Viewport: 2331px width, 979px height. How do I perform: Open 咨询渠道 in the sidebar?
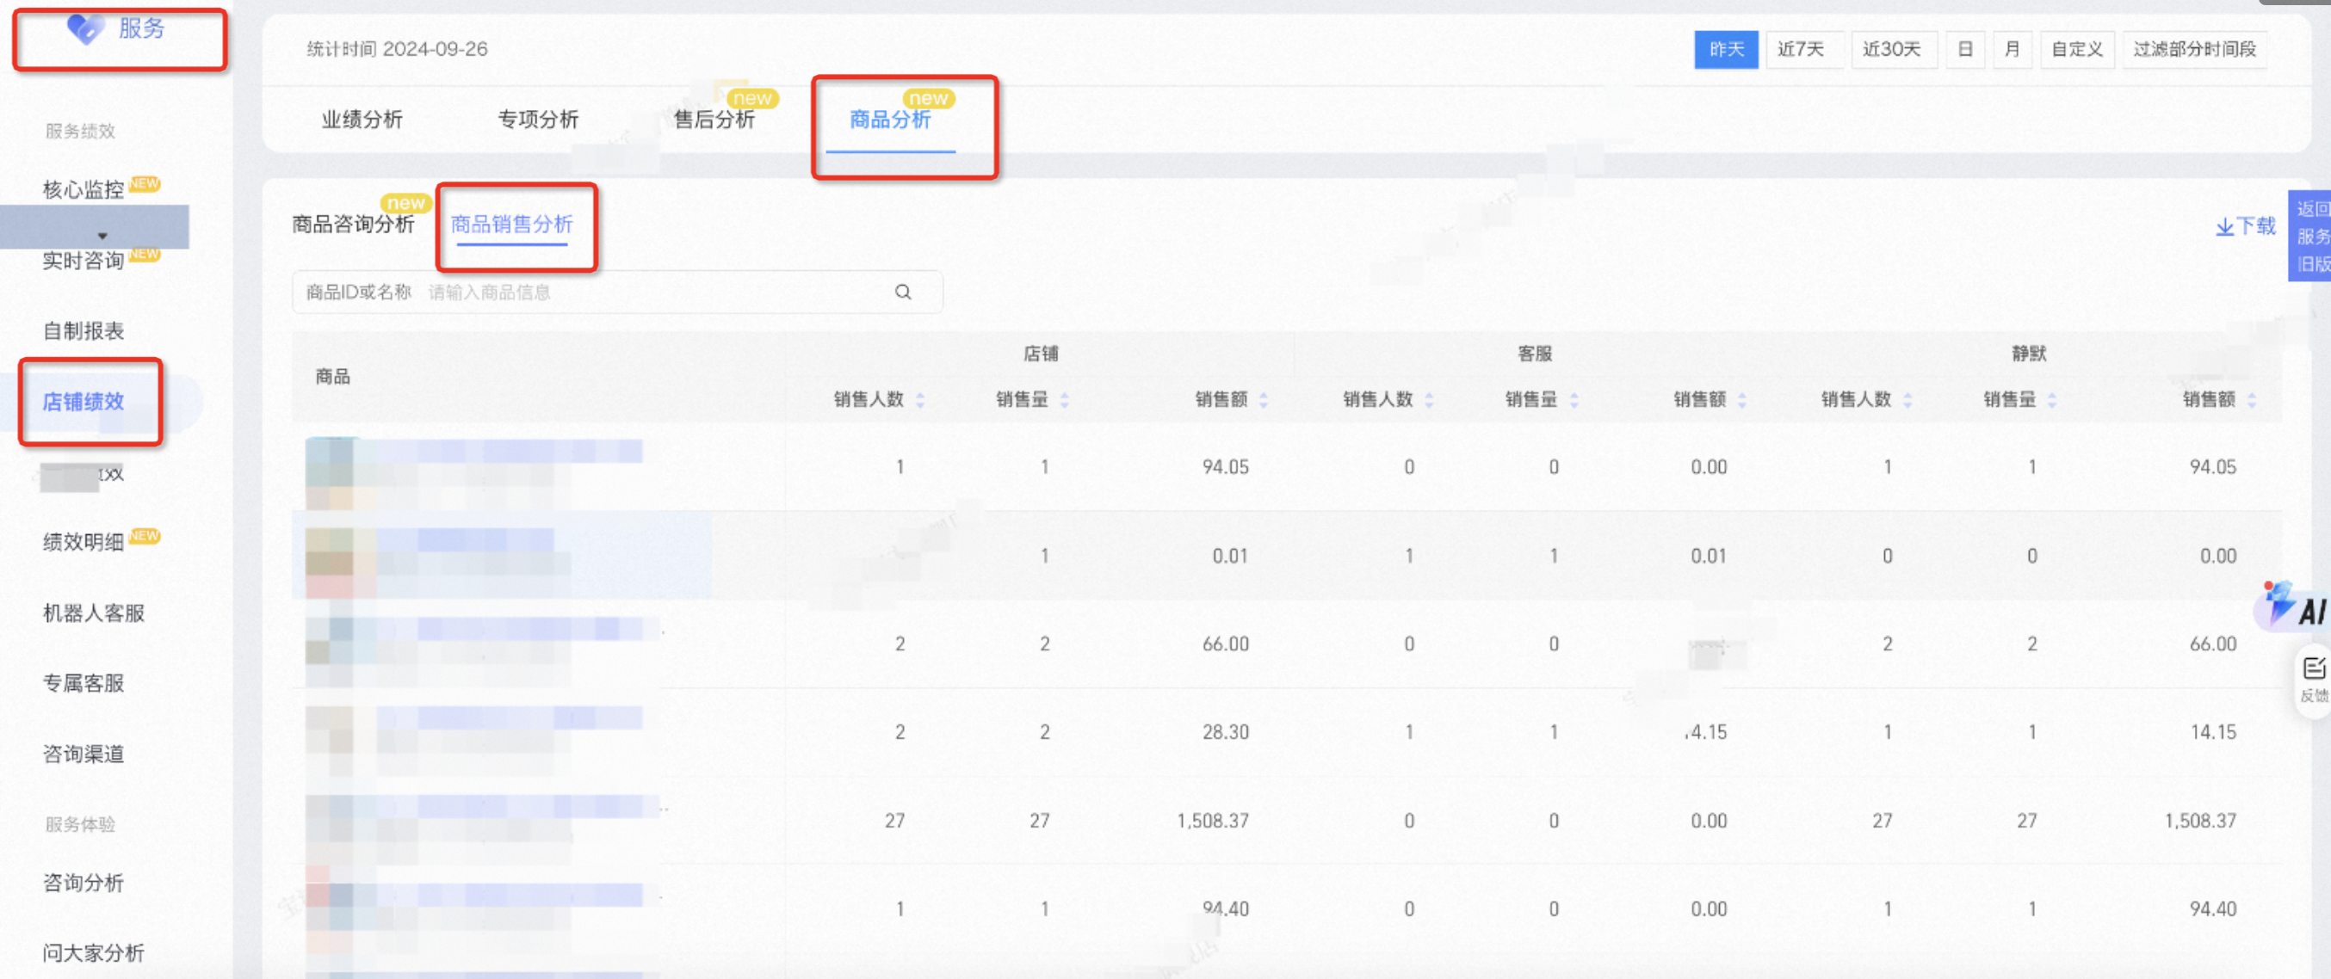coord(83,754)
